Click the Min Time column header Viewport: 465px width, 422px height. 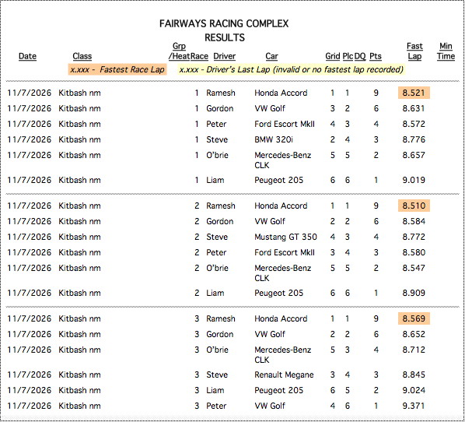(446, 51)
